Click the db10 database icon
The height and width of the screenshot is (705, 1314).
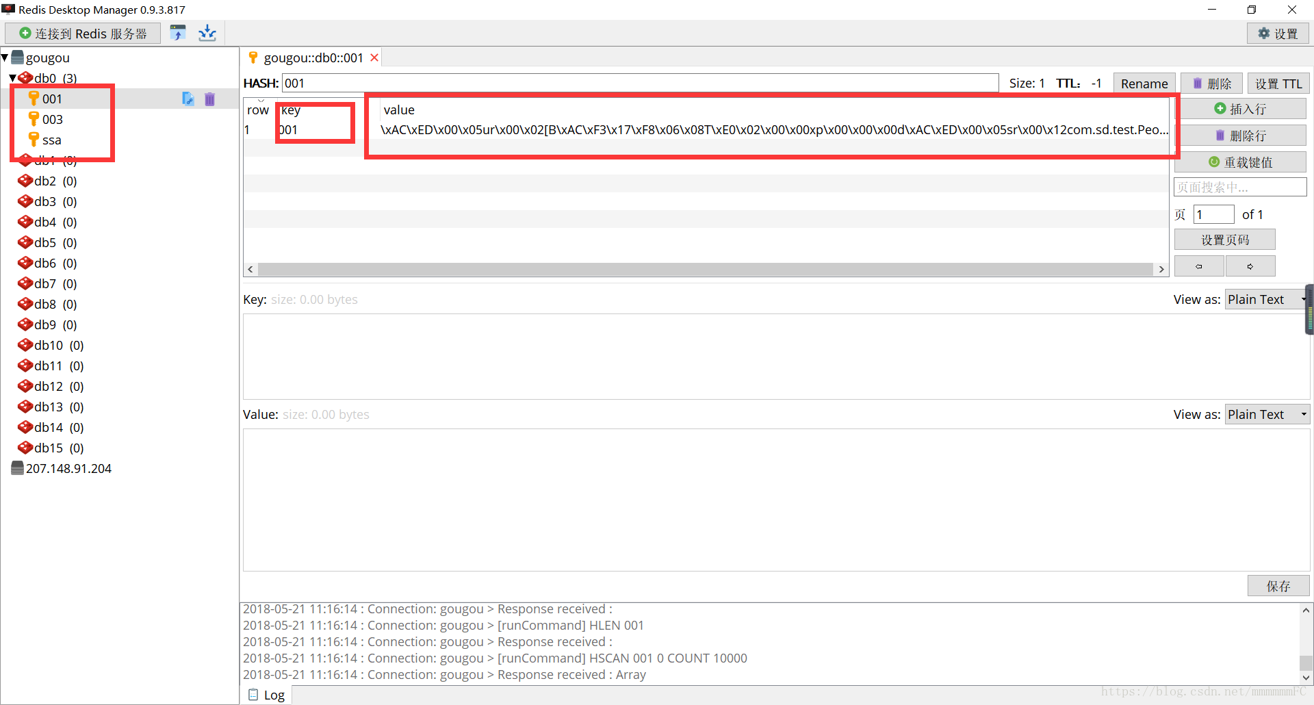click(x=25, y=345)
